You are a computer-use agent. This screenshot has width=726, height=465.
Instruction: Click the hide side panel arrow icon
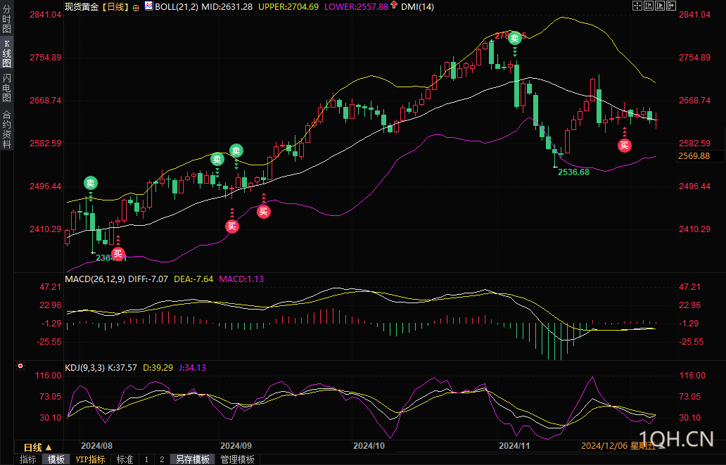point(671,6)
